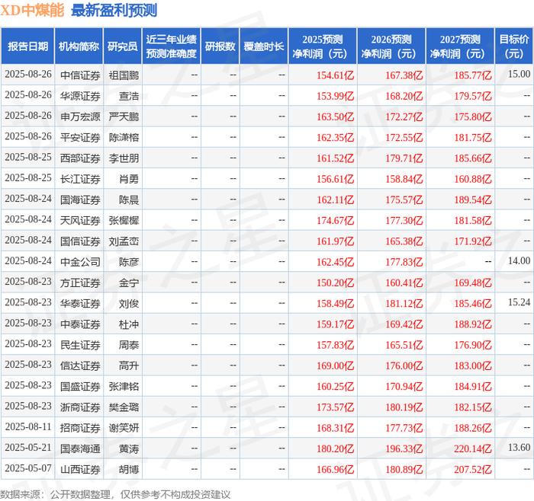Click analyst name 刘孟峦

[x=124, y=241]
